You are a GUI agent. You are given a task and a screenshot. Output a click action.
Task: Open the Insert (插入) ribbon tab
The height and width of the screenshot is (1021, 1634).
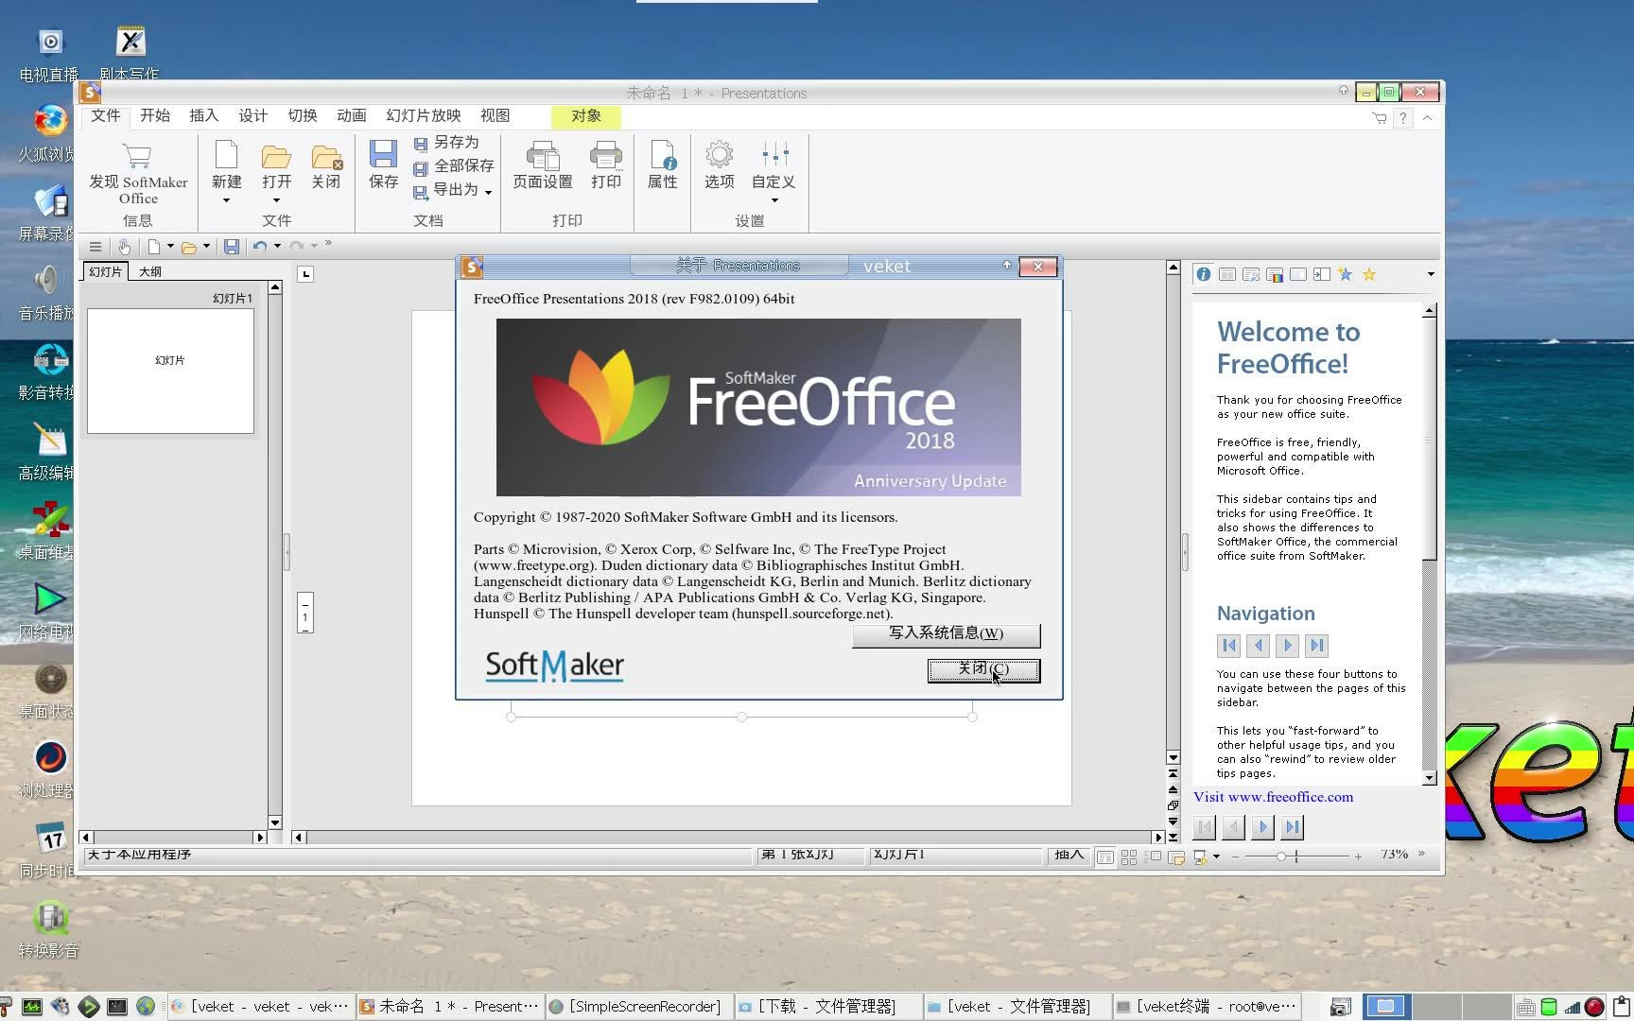point(204,115)
